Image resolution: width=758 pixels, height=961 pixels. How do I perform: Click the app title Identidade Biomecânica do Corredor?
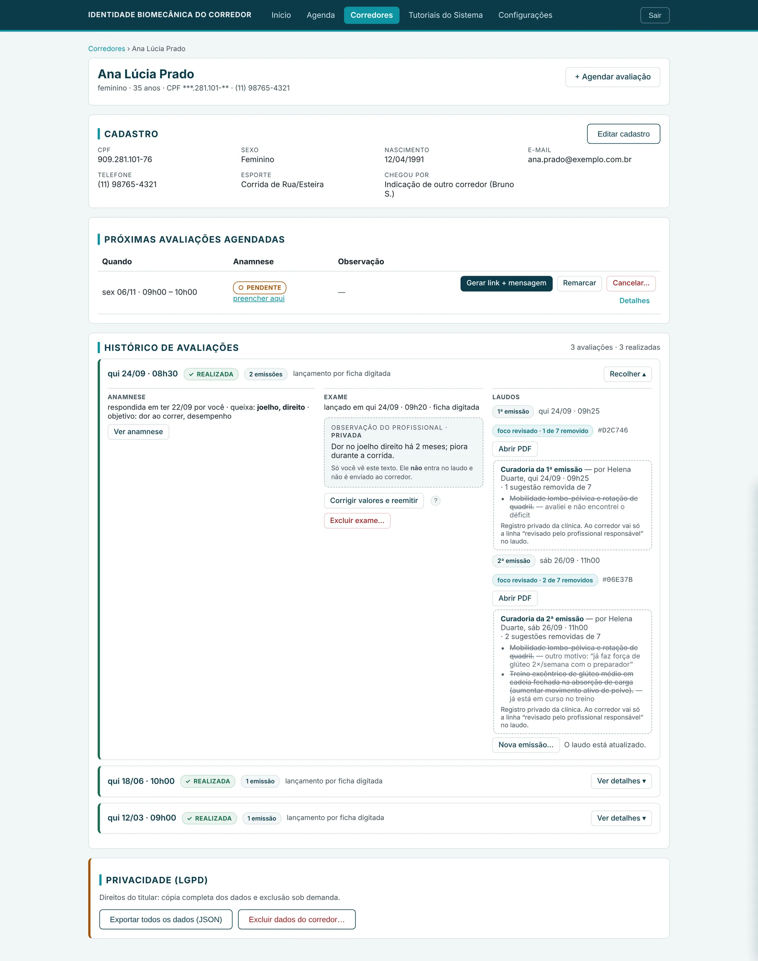(169, 15)
